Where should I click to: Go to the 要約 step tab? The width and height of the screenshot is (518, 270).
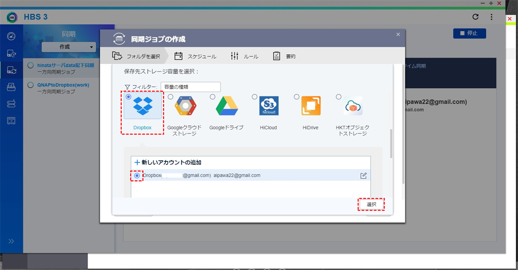(284, 56)
